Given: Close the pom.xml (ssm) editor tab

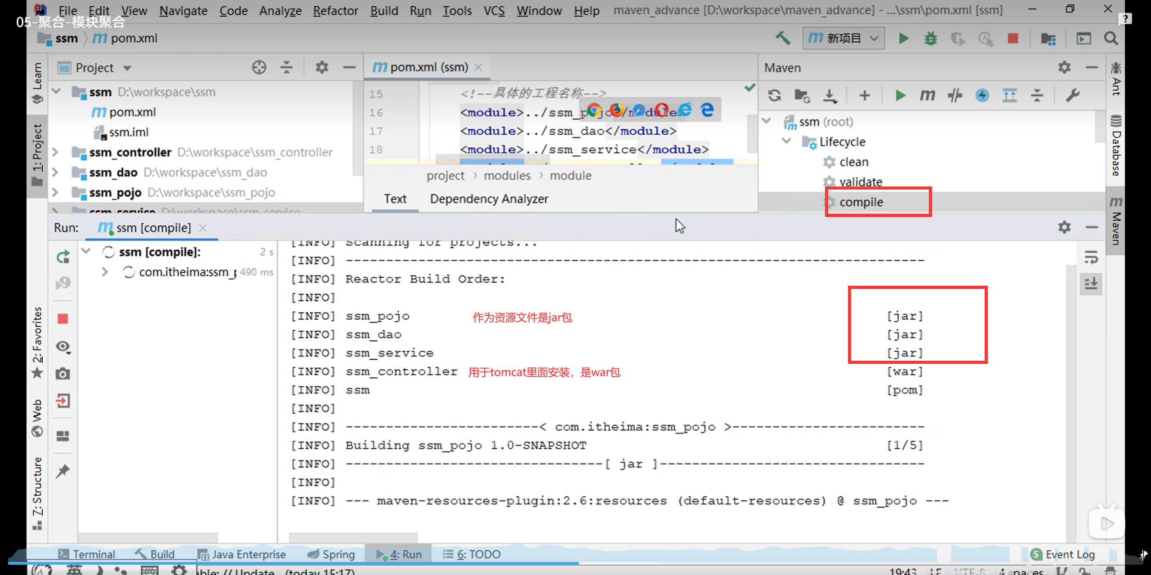Looking at the screenshot, I should (478, 67).
